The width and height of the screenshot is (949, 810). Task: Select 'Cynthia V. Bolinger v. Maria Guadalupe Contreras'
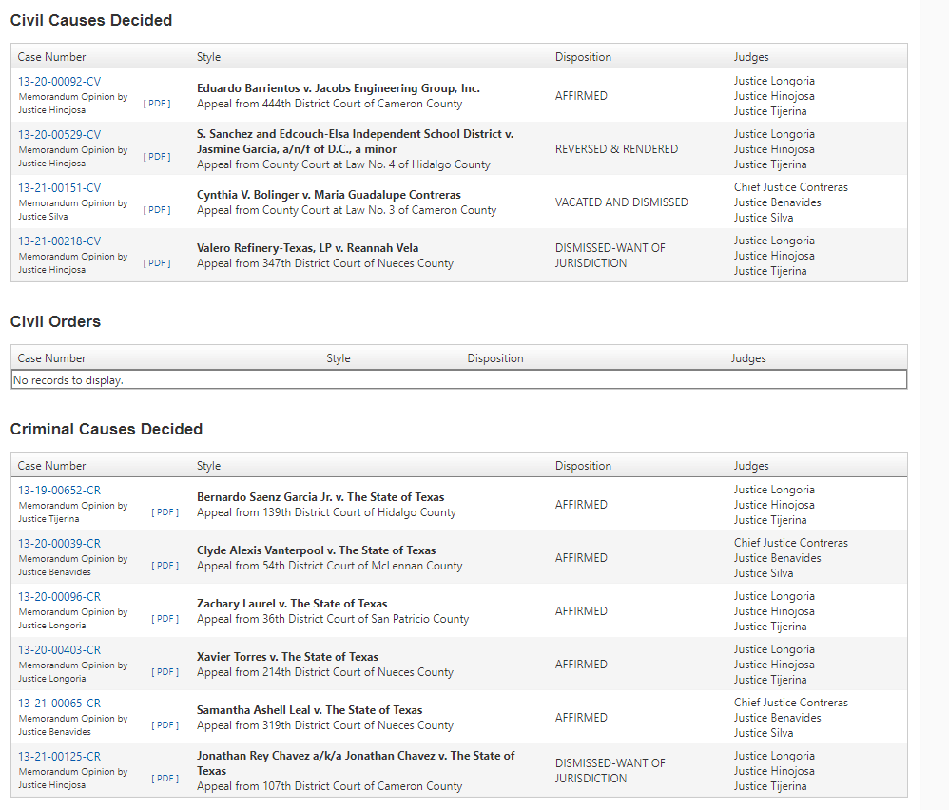pos(329,195)
